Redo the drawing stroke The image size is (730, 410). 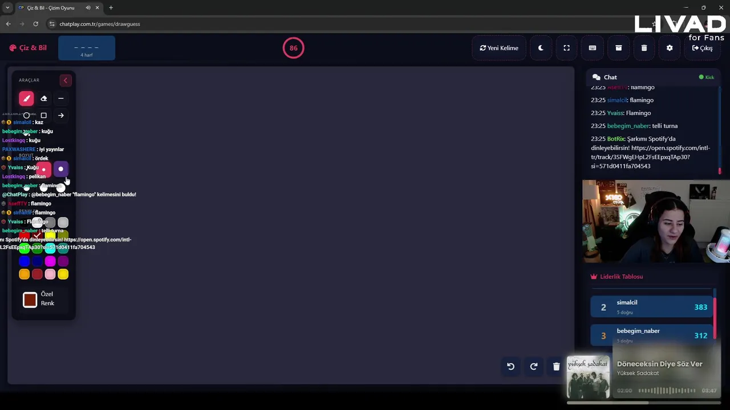(x=534, y=367)
